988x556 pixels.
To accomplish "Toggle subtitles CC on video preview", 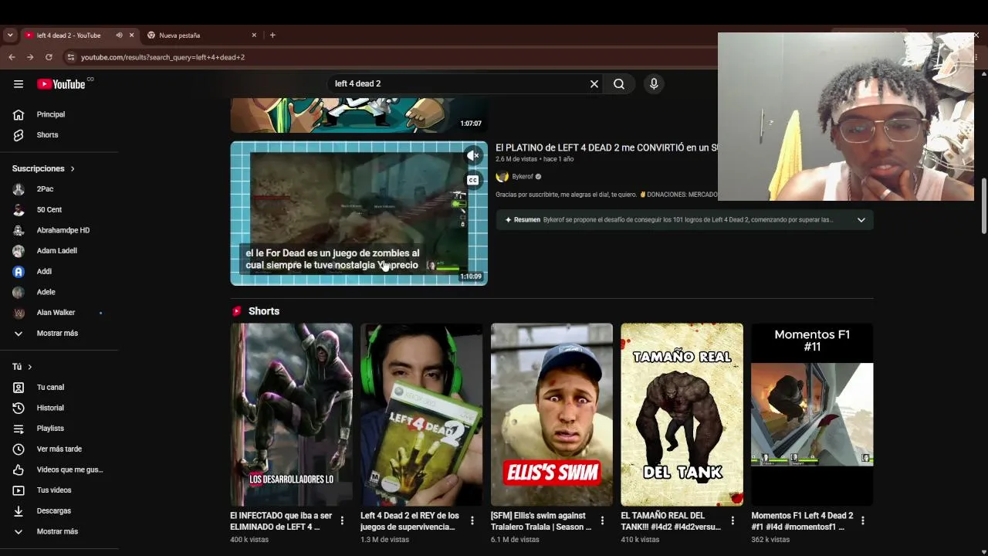I will pyautogui.click(x=473, y=180).
